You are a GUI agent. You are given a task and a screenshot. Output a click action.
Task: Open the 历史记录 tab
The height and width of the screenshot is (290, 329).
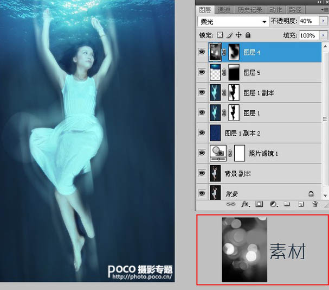click(x=250, y=10)
